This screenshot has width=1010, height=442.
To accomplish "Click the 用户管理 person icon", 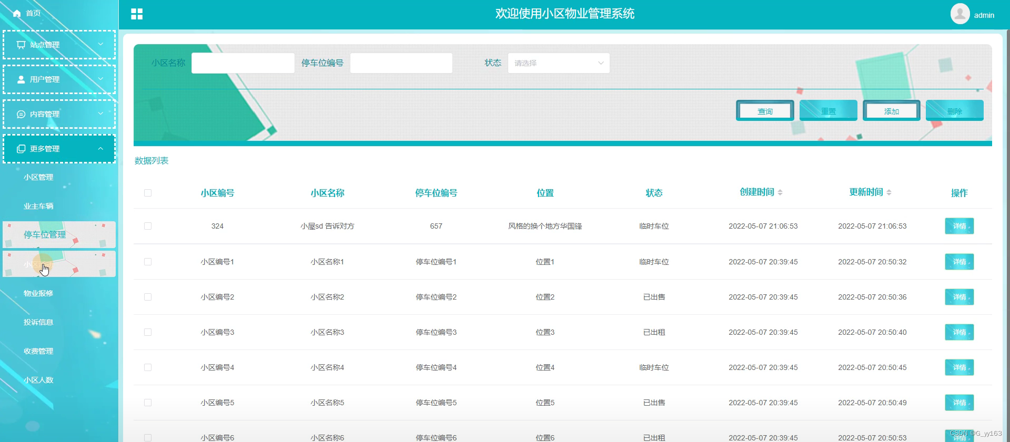I will pos(21,79).
